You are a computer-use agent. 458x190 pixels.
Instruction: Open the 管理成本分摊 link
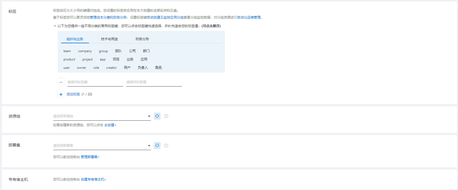click(x=100, y=17)
